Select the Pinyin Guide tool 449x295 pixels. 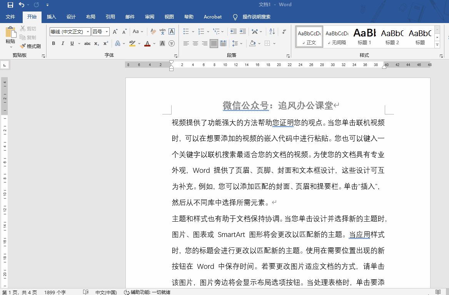162,31
